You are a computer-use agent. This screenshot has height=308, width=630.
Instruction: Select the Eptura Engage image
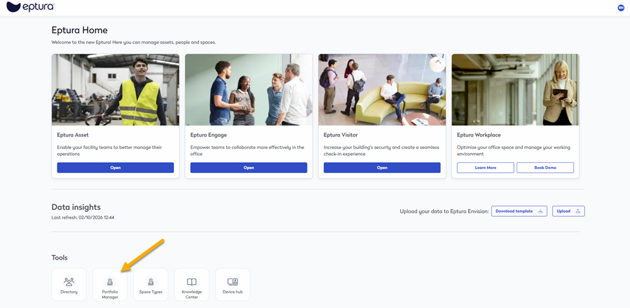[249, 89]
